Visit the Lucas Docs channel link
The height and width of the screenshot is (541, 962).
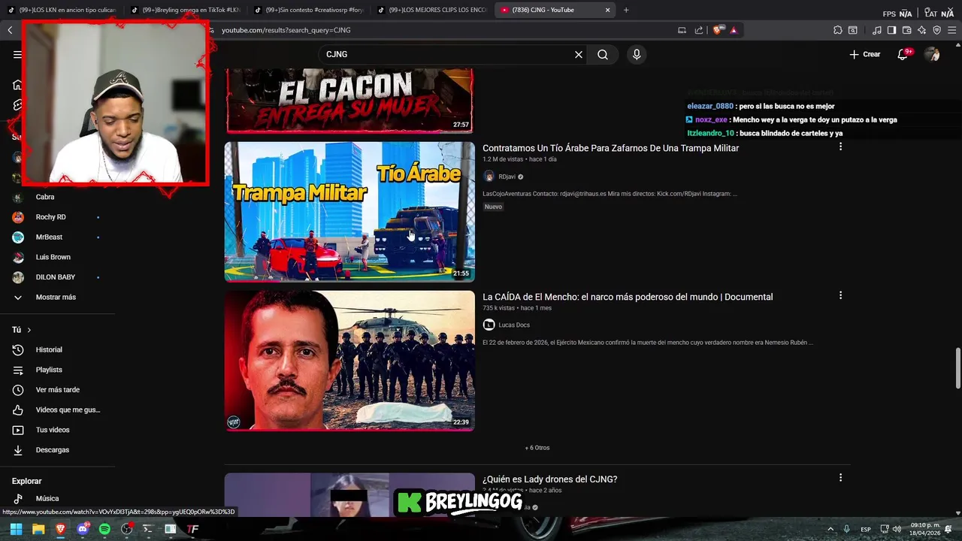coord(514,325)
